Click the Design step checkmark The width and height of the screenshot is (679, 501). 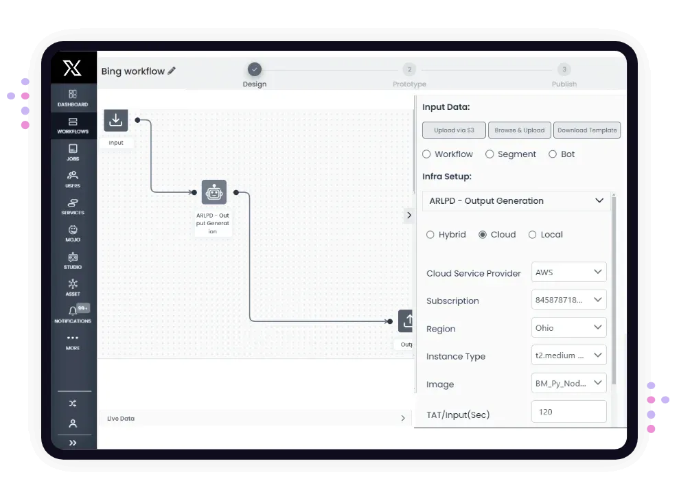[255, 69]
